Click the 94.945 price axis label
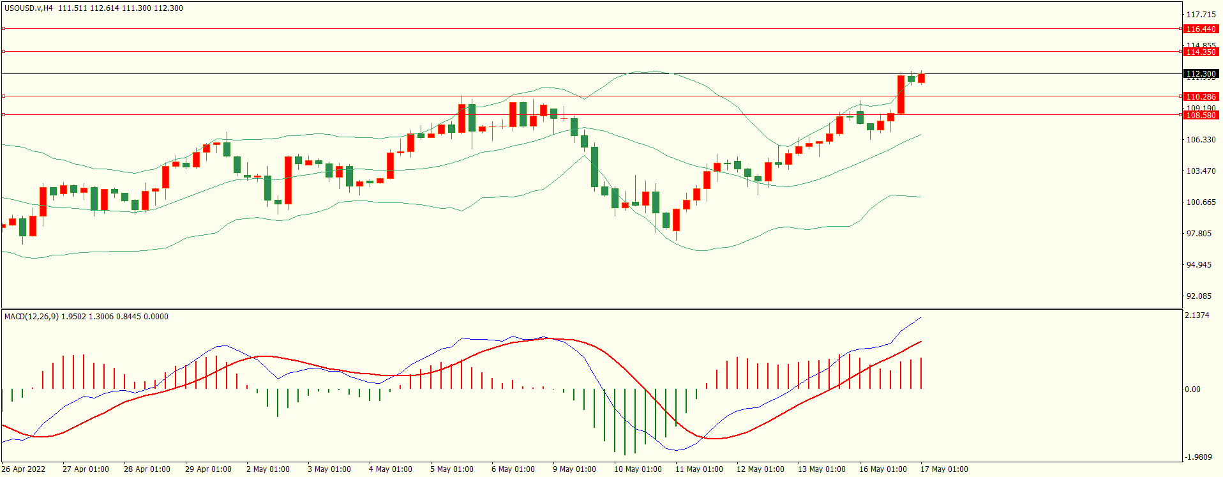Viewport: 1223px width, 477px height. coord(1199,264)
